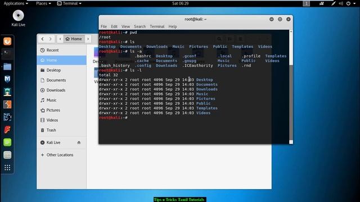Open Other Locations in the Files sidebar
The width and height of the screenshot is (360, 202).
61,155
